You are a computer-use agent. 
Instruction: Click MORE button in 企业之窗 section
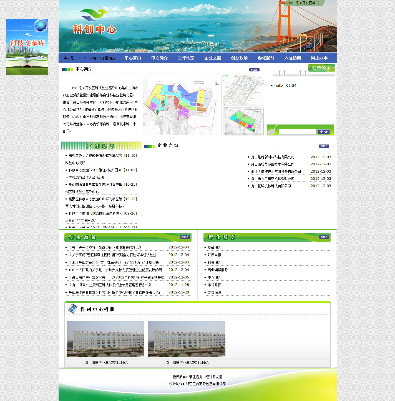tap(324, 146)
